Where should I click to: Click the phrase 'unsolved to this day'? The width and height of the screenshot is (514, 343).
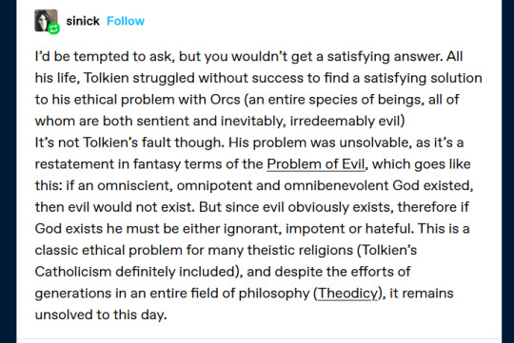point(100,314)
